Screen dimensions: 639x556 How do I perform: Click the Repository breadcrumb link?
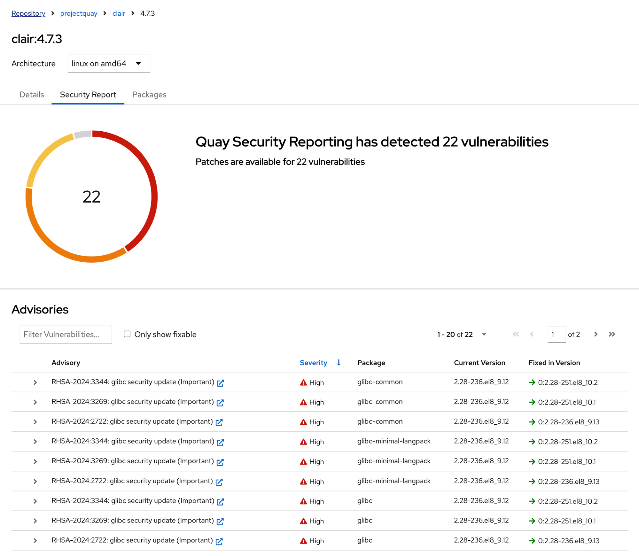click(x=28, y=13)
